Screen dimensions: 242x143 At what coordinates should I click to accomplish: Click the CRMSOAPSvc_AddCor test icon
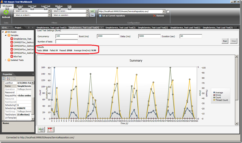[x=12, y=53]
